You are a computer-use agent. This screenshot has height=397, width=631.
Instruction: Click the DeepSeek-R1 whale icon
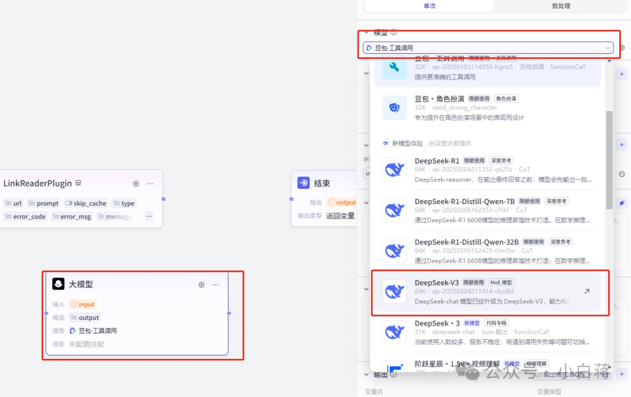(x=394, y=170)
